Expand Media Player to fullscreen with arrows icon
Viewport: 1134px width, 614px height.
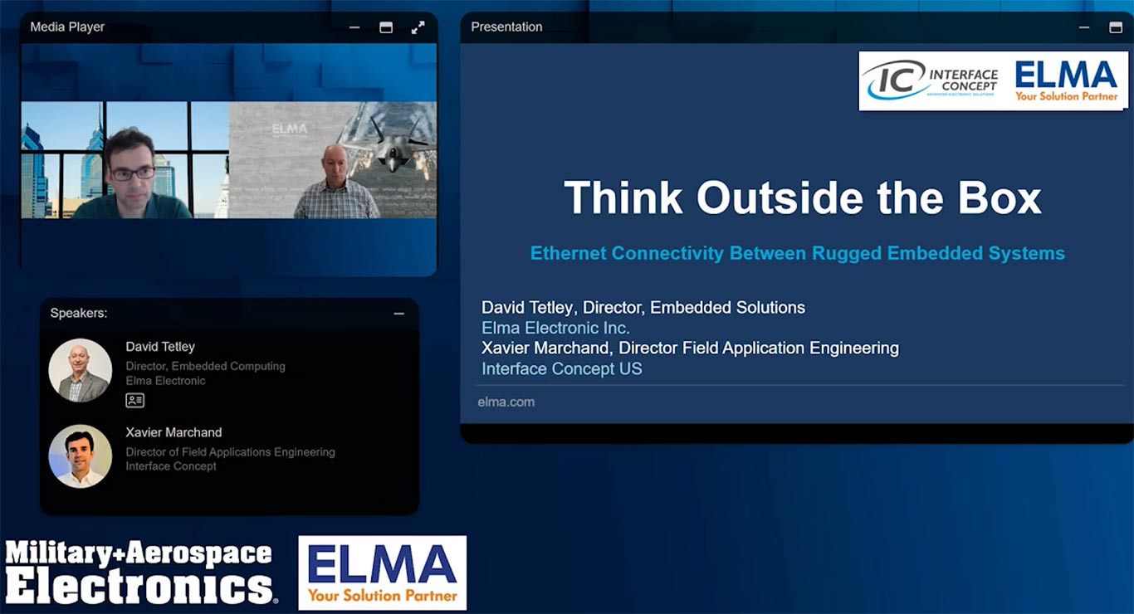(x=417, y=27)
